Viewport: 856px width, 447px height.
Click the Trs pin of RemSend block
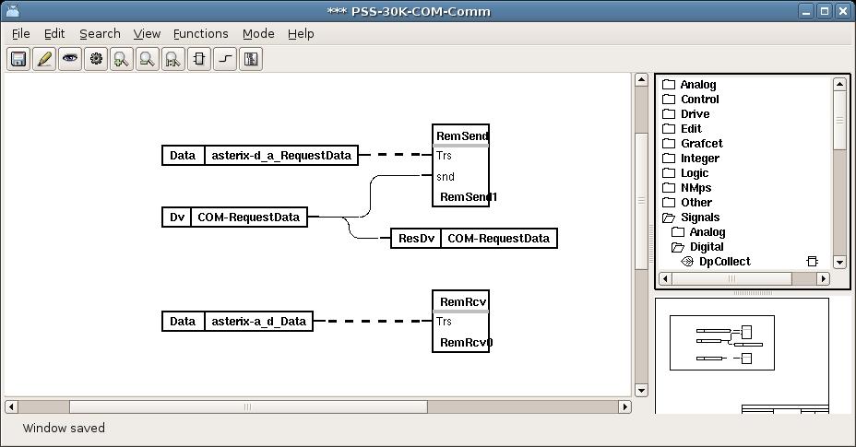(445, 156)
